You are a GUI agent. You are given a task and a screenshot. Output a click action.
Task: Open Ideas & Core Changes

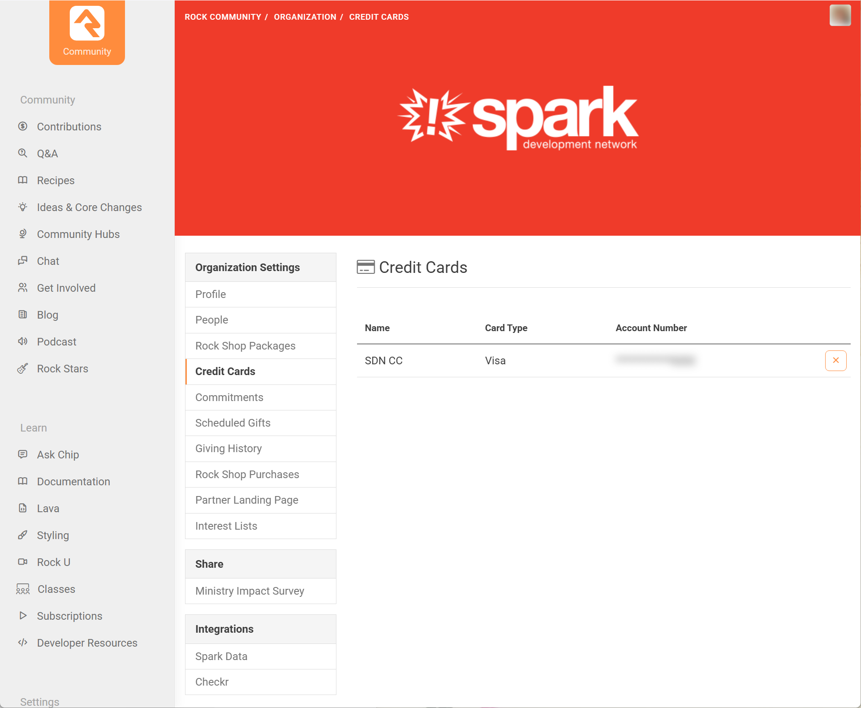(x=89, y=207)
